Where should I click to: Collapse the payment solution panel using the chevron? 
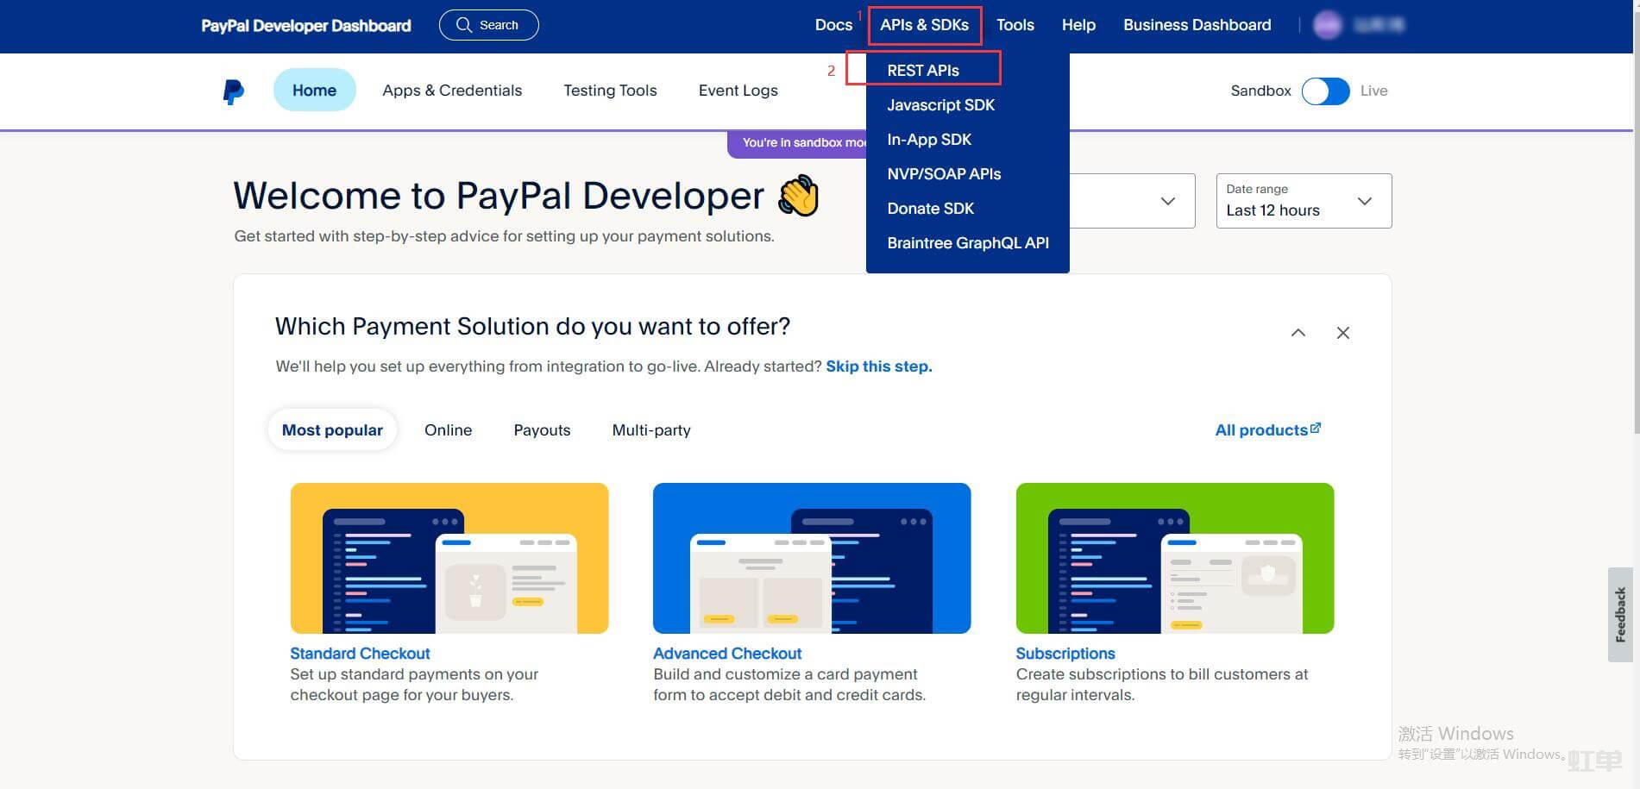pyautogui.click(x=1298, y=333)
